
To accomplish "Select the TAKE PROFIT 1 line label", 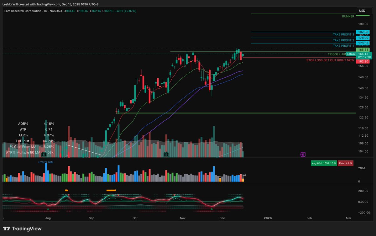I will point(343,46).
